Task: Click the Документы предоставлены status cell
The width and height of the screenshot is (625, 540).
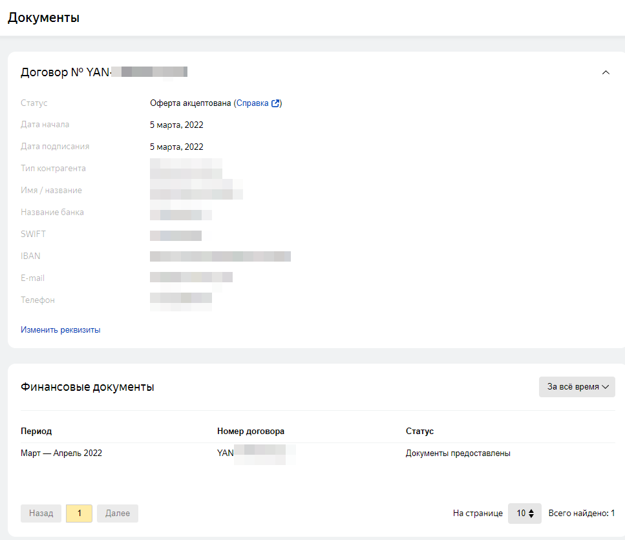Action: [x=458, y=453]
